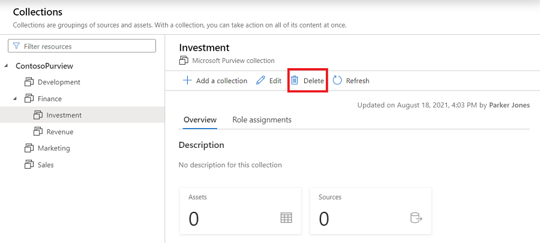Open the Finance collection
540x243 pixels.
click(x=49, y=99)
